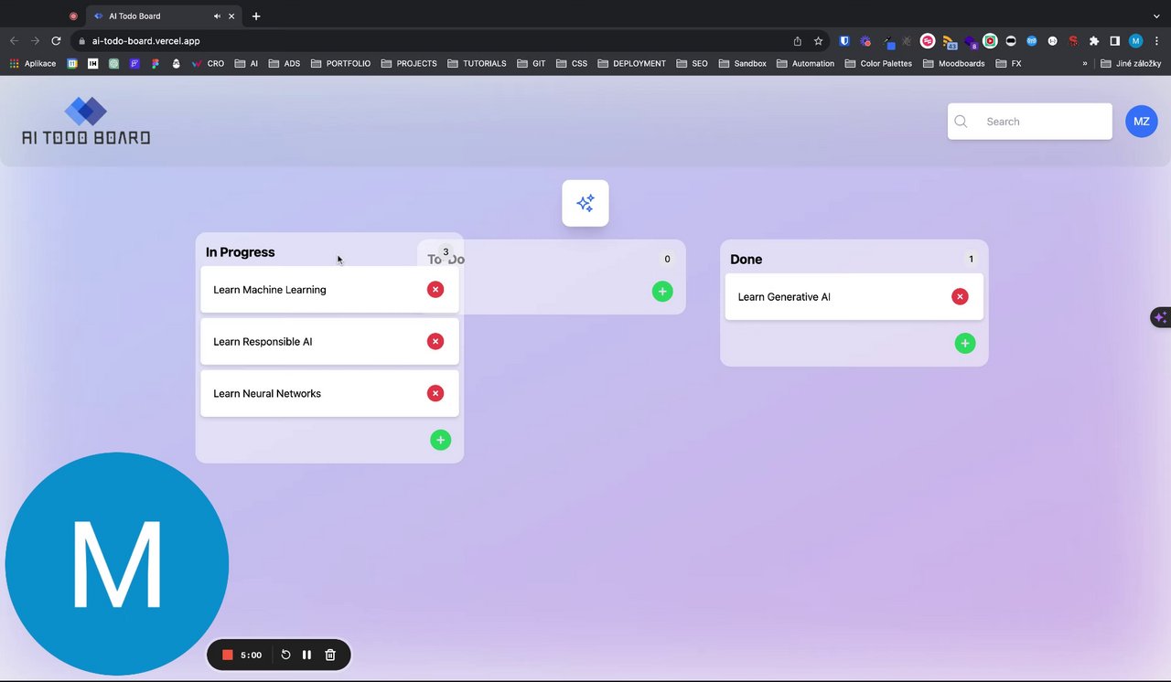Open the Moodboards bookmarks folder

(954, 64)
